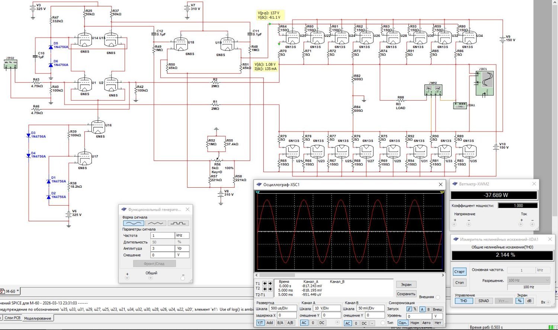Screen dimensions: 558x330
Task: Open the amplitude unit Vp dropdown
Action: pyautogui.click(x=182, y=248)
